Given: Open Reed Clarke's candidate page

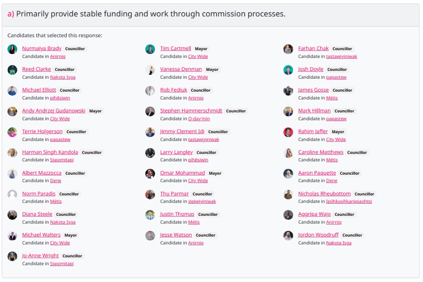Looking at the screenshot, I should [36, 69].
